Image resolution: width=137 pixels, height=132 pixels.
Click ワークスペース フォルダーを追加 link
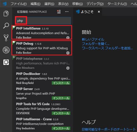(x=107, y=48)
